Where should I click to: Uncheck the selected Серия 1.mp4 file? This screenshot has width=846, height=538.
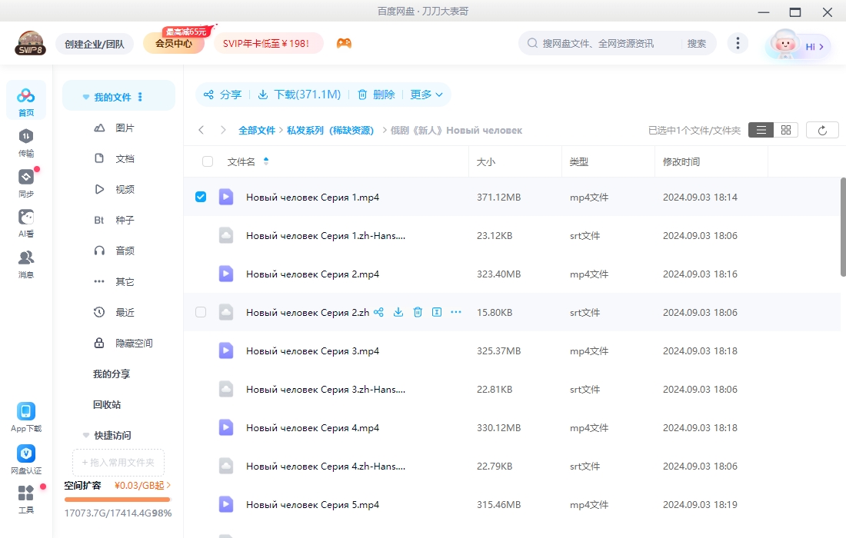[x=201, y=197]
